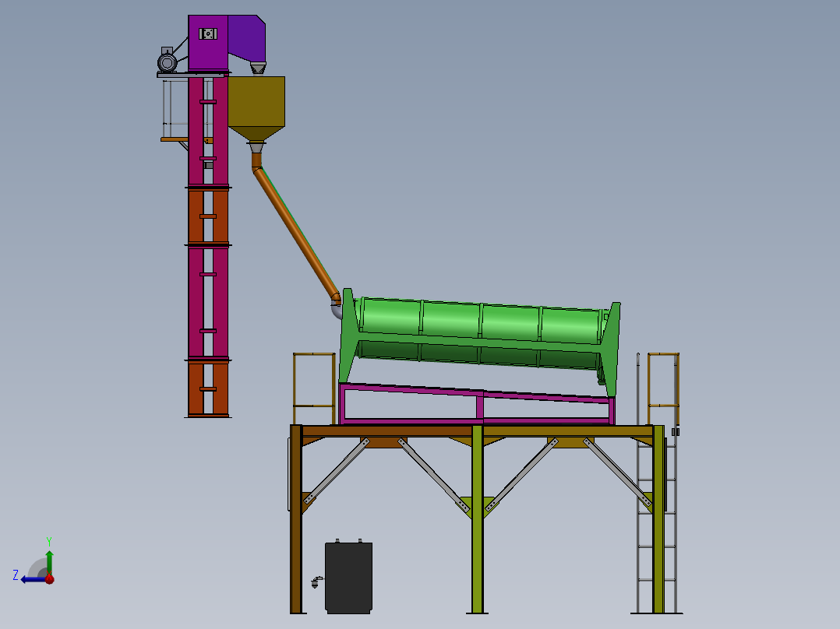Screen dimensions: 840x629
Task: Select the left handrail on the platform
Action: coord(314,389)
